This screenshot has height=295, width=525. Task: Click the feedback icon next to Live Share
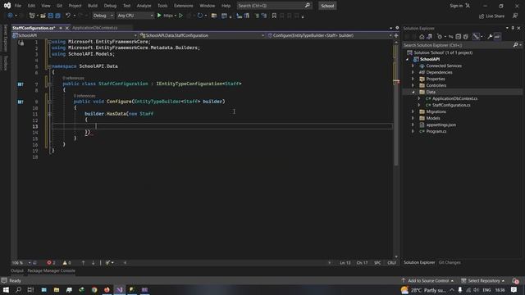click(515, 16)
